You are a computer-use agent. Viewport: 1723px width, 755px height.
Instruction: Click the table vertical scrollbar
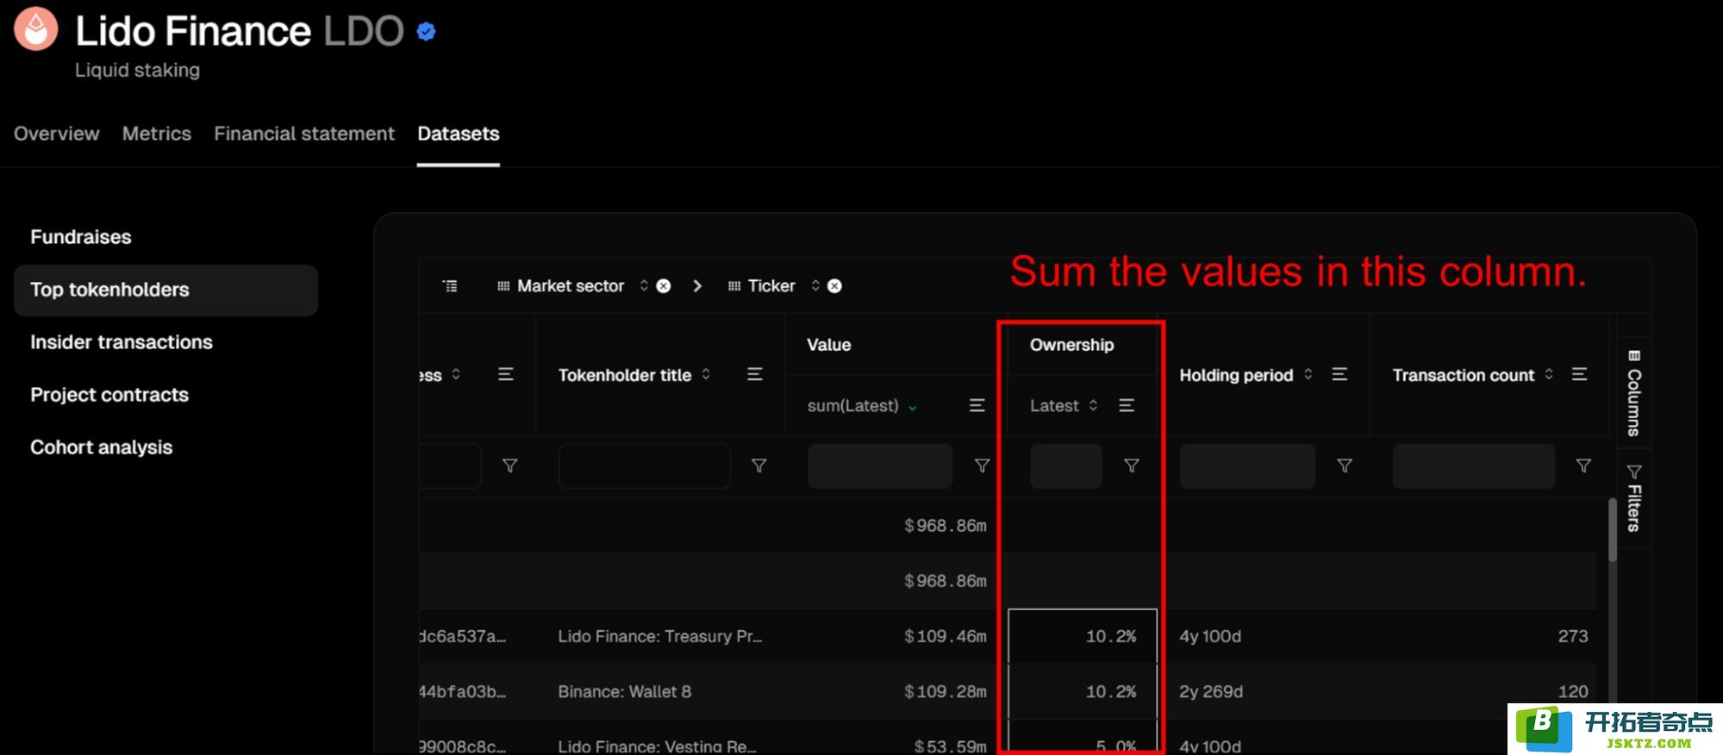pos(1612,530)
